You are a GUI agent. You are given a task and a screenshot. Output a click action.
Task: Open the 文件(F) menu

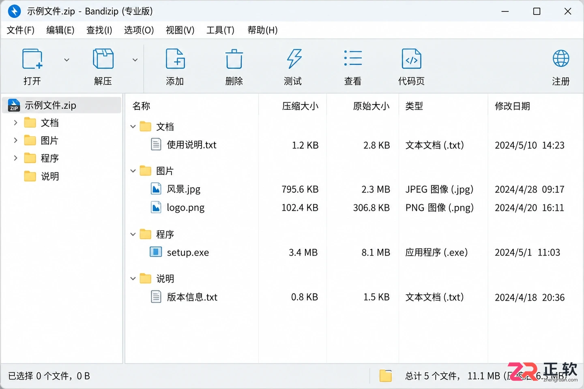(21, 30)
